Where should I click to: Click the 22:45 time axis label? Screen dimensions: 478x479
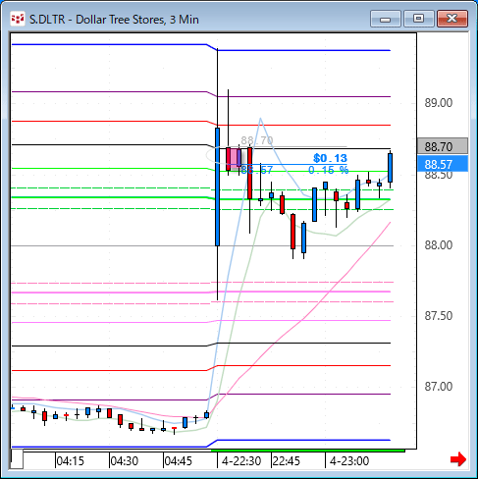(287, 461)
